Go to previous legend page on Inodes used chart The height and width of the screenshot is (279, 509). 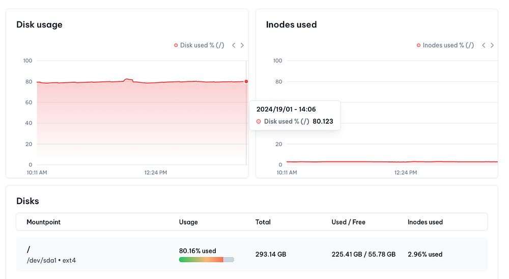coord(484,45)
